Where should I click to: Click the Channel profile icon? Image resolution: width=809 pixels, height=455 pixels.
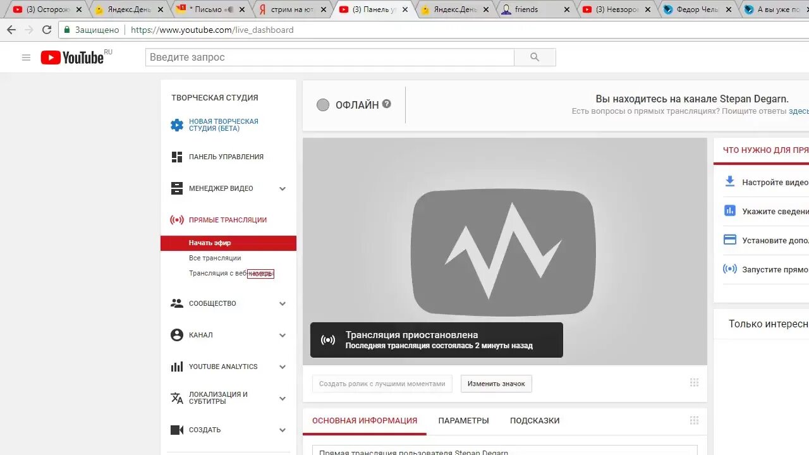(x=177, y=335)
